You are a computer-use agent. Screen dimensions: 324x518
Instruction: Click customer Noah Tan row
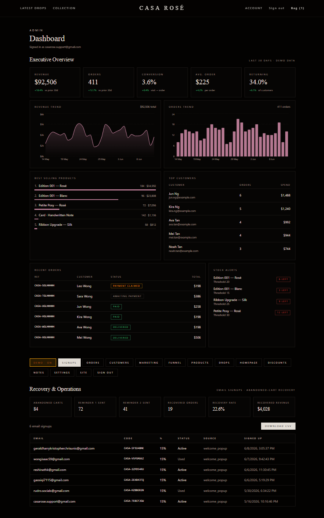tap(229, 249)
